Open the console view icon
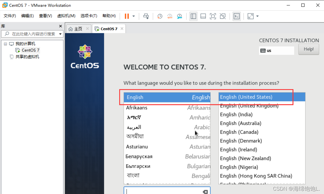This screenshot has height=194, width=324. (x=236, y=16)
